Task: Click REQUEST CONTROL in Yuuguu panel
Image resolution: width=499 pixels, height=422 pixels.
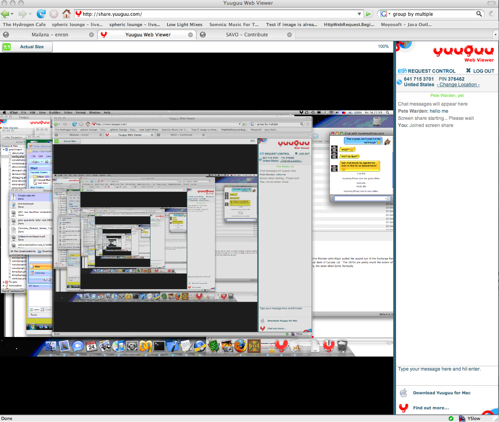Action: [427, 71]
